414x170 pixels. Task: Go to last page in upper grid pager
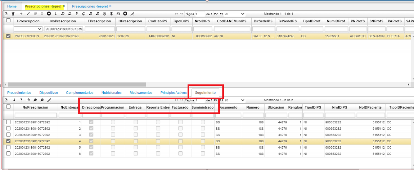(221, 14)
